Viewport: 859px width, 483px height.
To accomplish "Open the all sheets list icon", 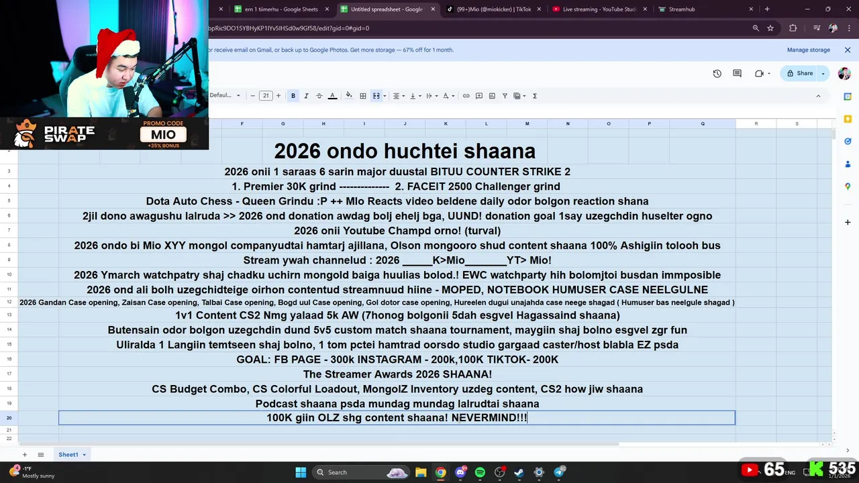I will pyautogui.click(x=40, y=455).
